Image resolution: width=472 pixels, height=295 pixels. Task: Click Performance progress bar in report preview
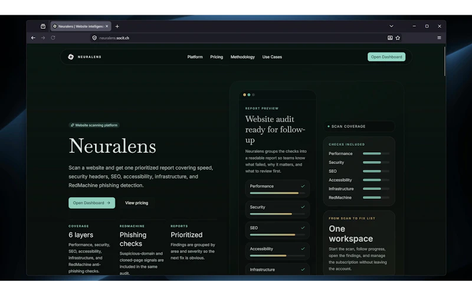click(x=277, y=193)
